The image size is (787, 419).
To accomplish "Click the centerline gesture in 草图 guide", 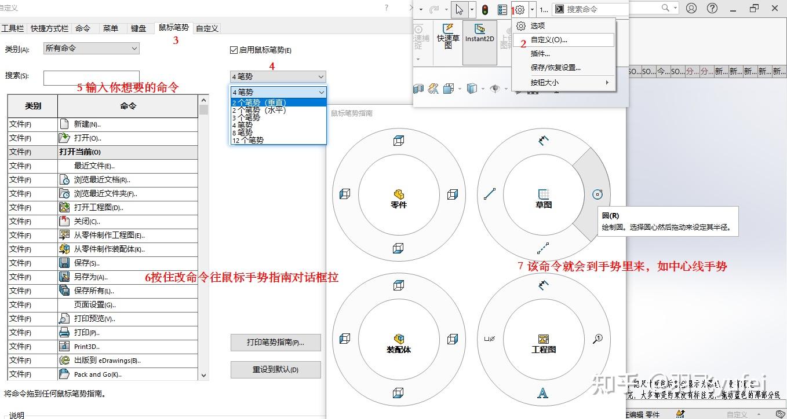I will (x=543, y=248).
